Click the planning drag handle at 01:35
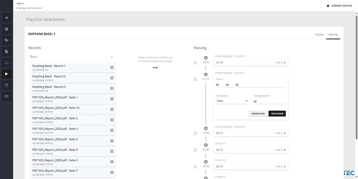This screenshot has height=179, width=358. pos(195,133)
